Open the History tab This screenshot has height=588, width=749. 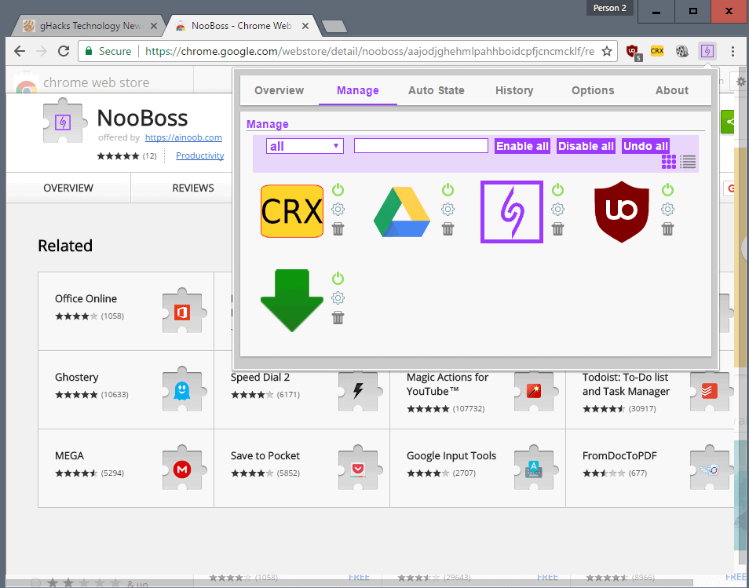tap(514, 90)
